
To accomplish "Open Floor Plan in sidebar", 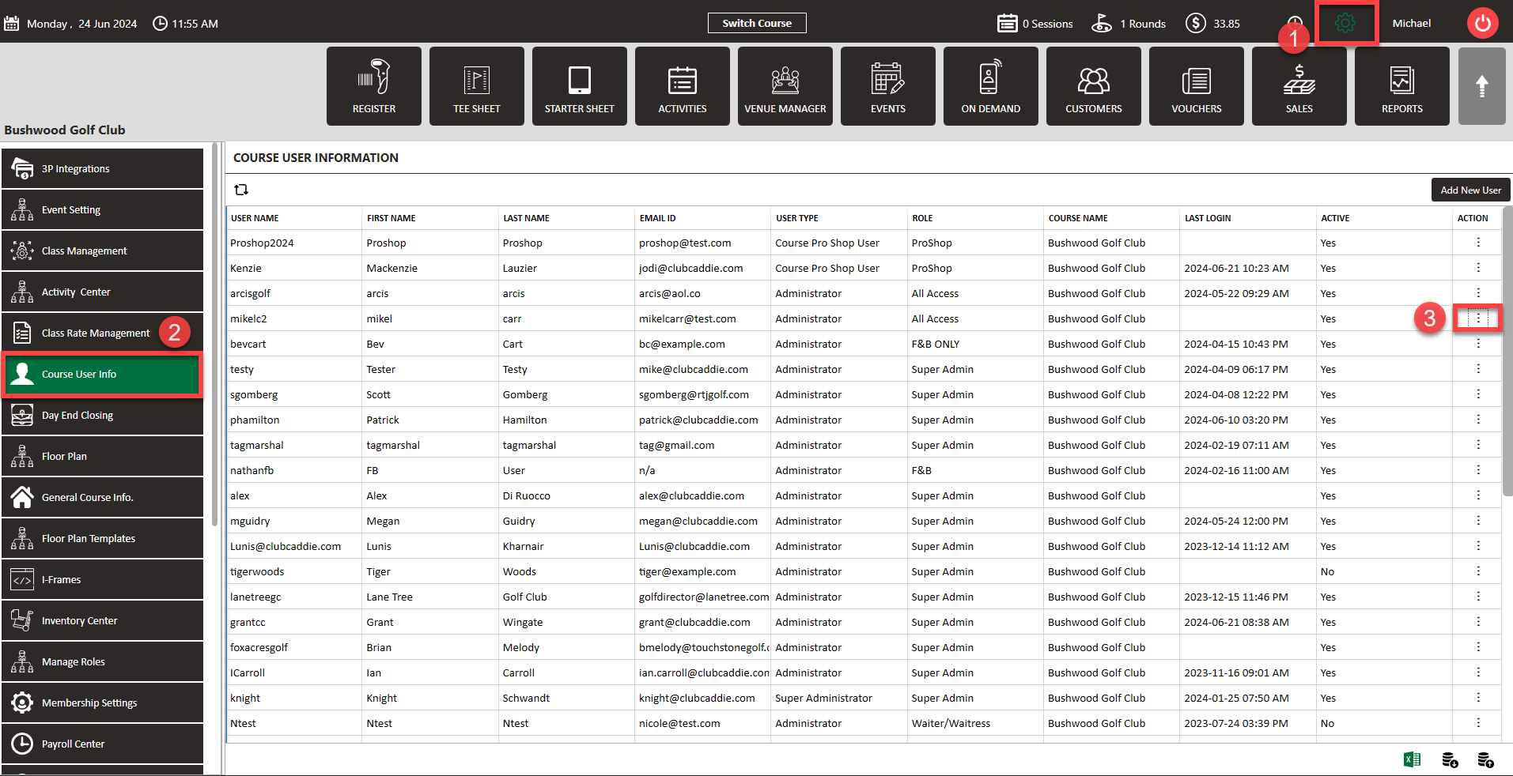I will [x=103, y=456].
